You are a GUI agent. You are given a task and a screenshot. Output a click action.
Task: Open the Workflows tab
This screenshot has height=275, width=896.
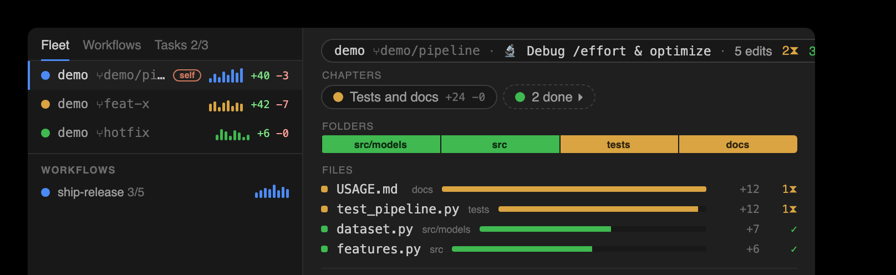coord(112,45)
